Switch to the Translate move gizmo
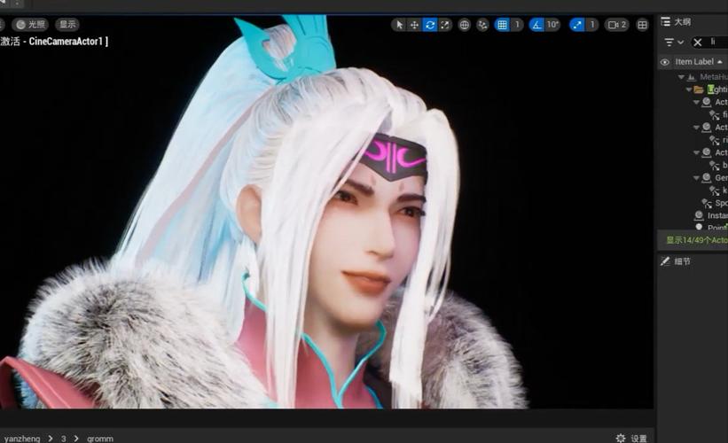Screen dimensions: 728x443 (x=415, y=25)
